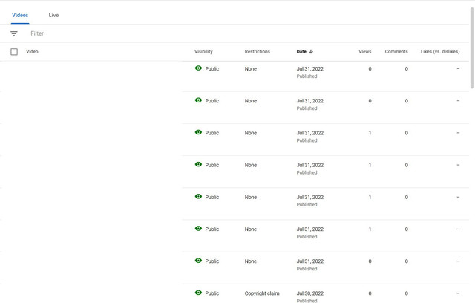Click the Visibility column header

point(203,52)
